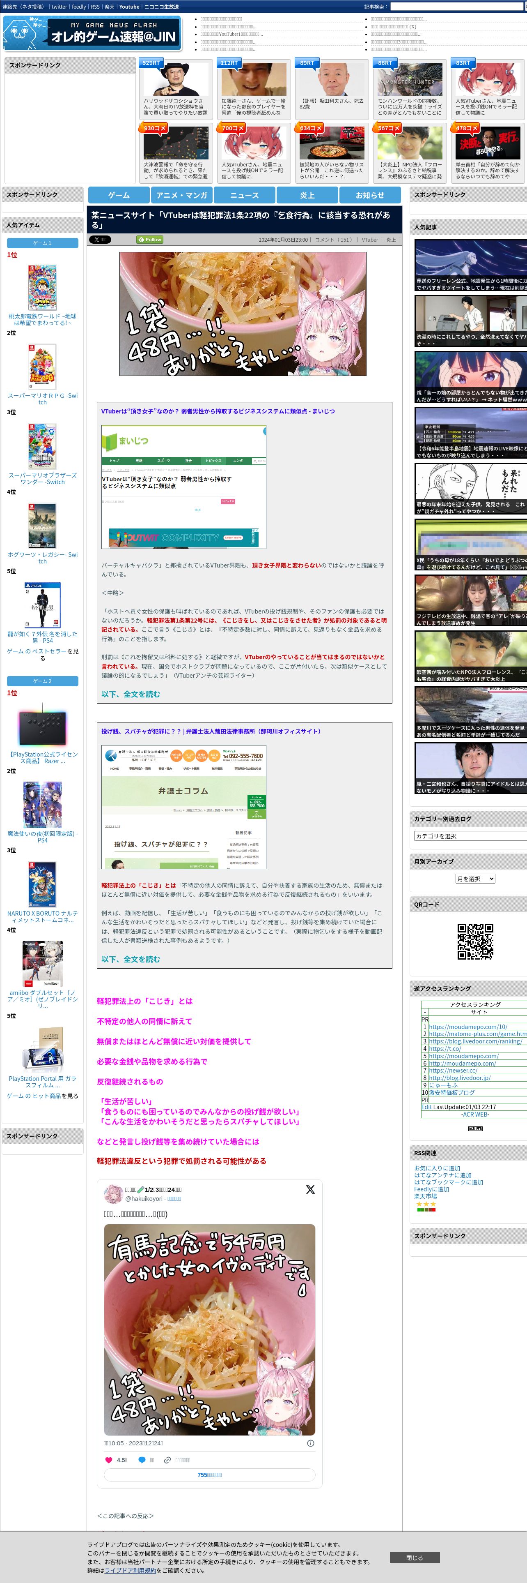Like the embedded tweet via heart icon

(x=109, y=1460)
